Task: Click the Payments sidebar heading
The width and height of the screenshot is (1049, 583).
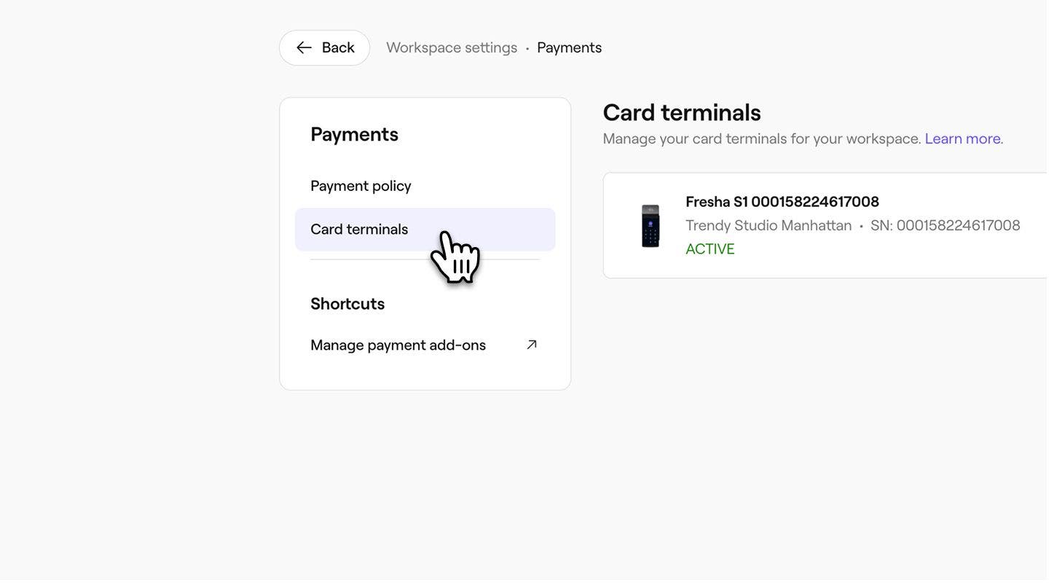Action: coord(354,134)
